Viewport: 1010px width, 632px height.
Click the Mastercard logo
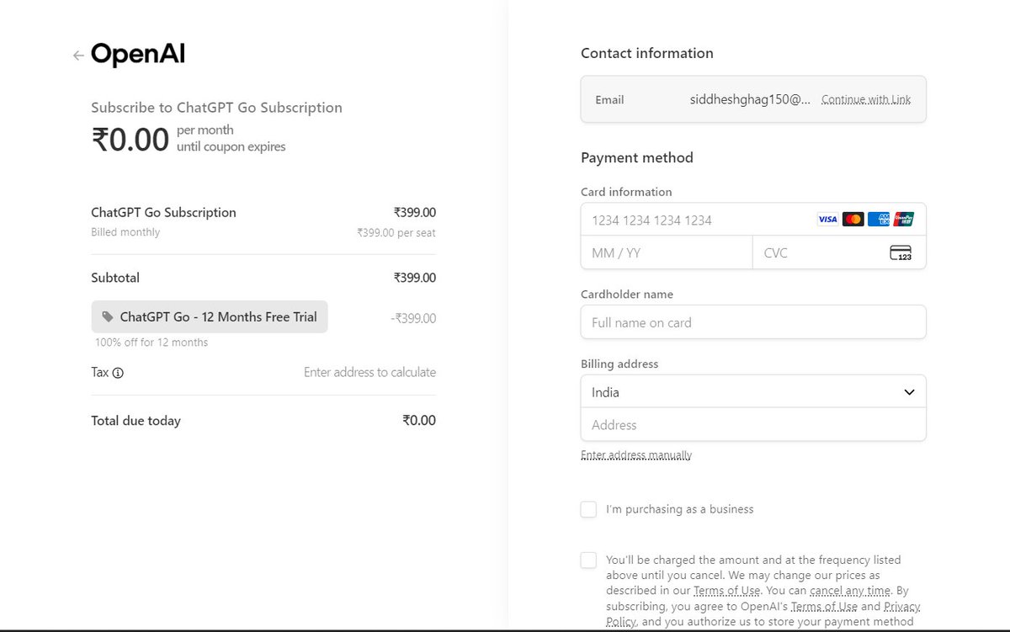coord(853,220)
